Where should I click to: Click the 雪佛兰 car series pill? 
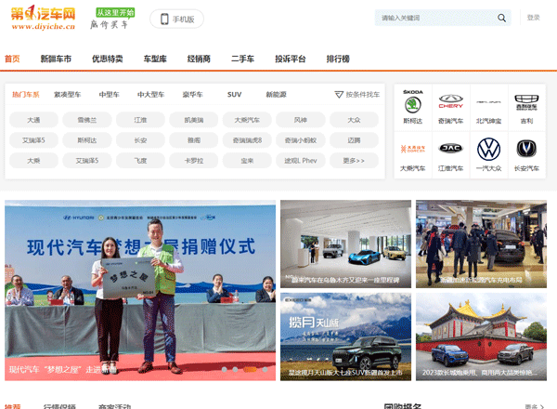87,120
